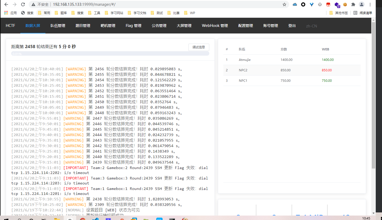The width and height of the screenshot is (382, 220).
Task: Open the Extensions puzzle-piece menu
Action: 353,4
